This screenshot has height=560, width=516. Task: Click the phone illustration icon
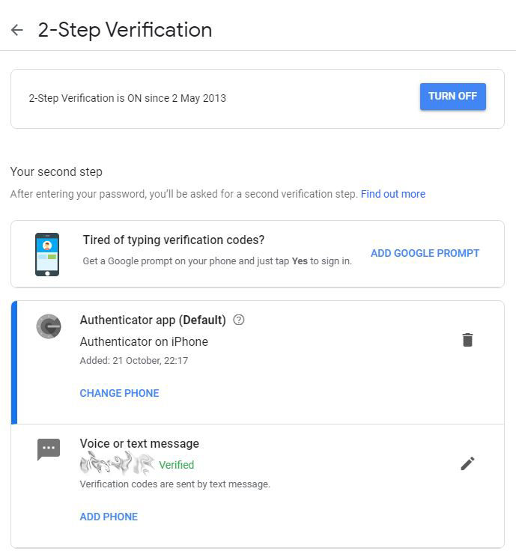(47, 255)
